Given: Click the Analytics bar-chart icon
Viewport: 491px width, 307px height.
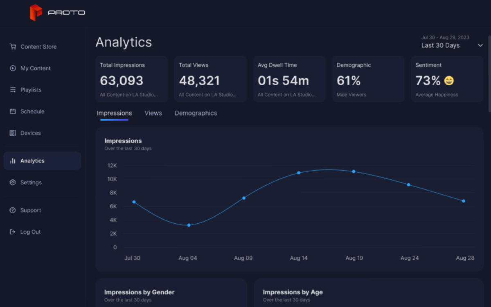Looking at the screenshot, I should tap(12, 160).
